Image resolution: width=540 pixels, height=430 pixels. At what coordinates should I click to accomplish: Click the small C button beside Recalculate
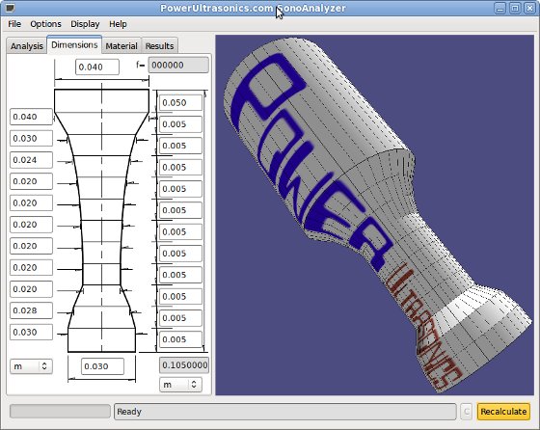tap(466, 412)
